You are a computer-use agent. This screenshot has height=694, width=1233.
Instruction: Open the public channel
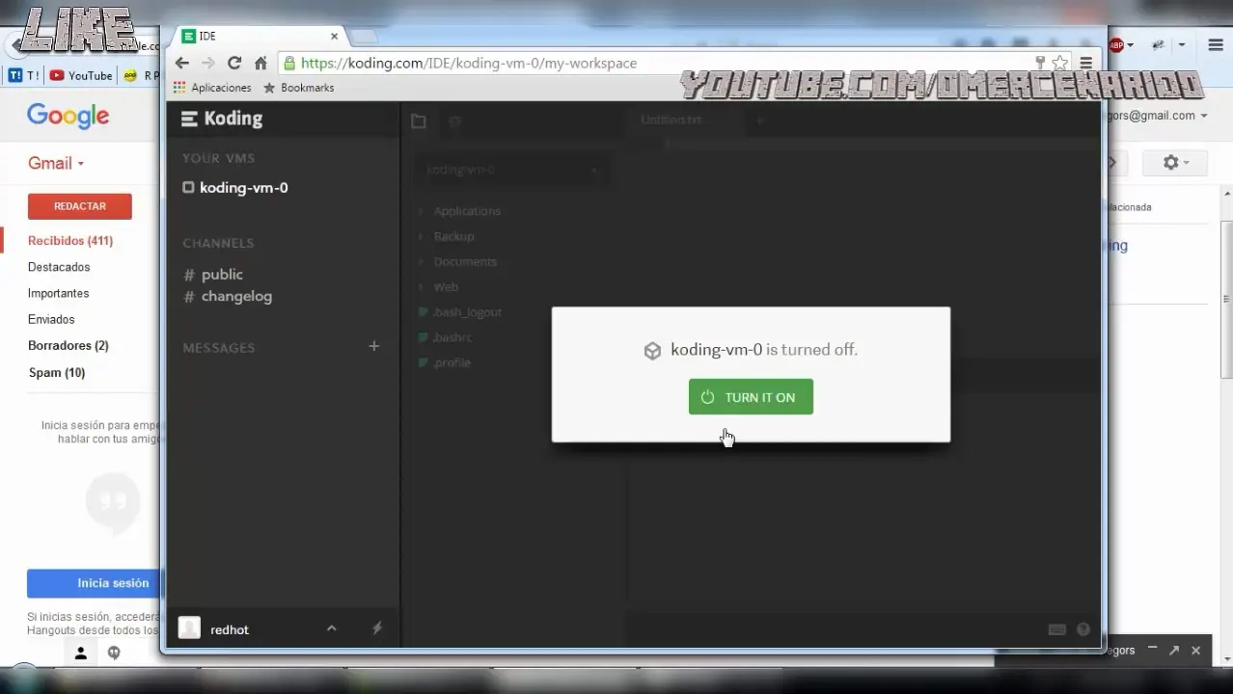pos(222,275)
